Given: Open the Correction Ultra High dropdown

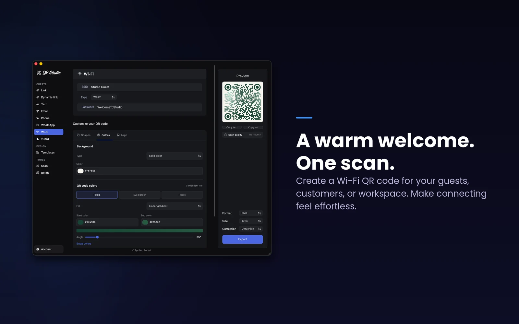Looking at the screenshot, I should [x=251, y=229].
